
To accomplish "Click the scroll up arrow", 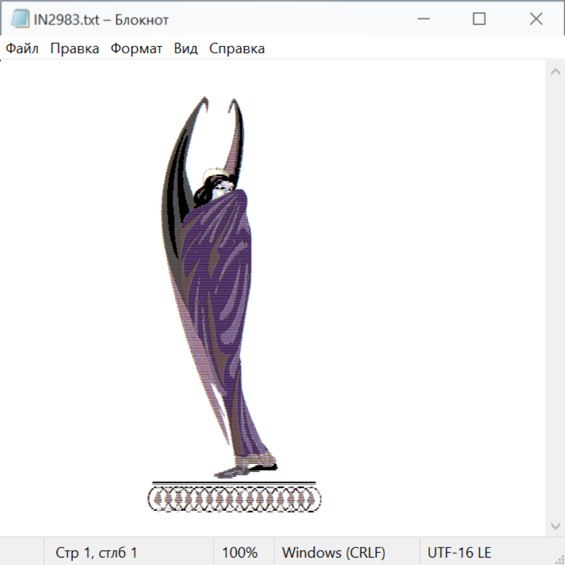I will click(555, 72).
